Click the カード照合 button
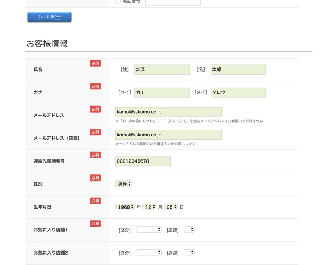Viewport: 336px width, 265px height. (x=49, y=17)
